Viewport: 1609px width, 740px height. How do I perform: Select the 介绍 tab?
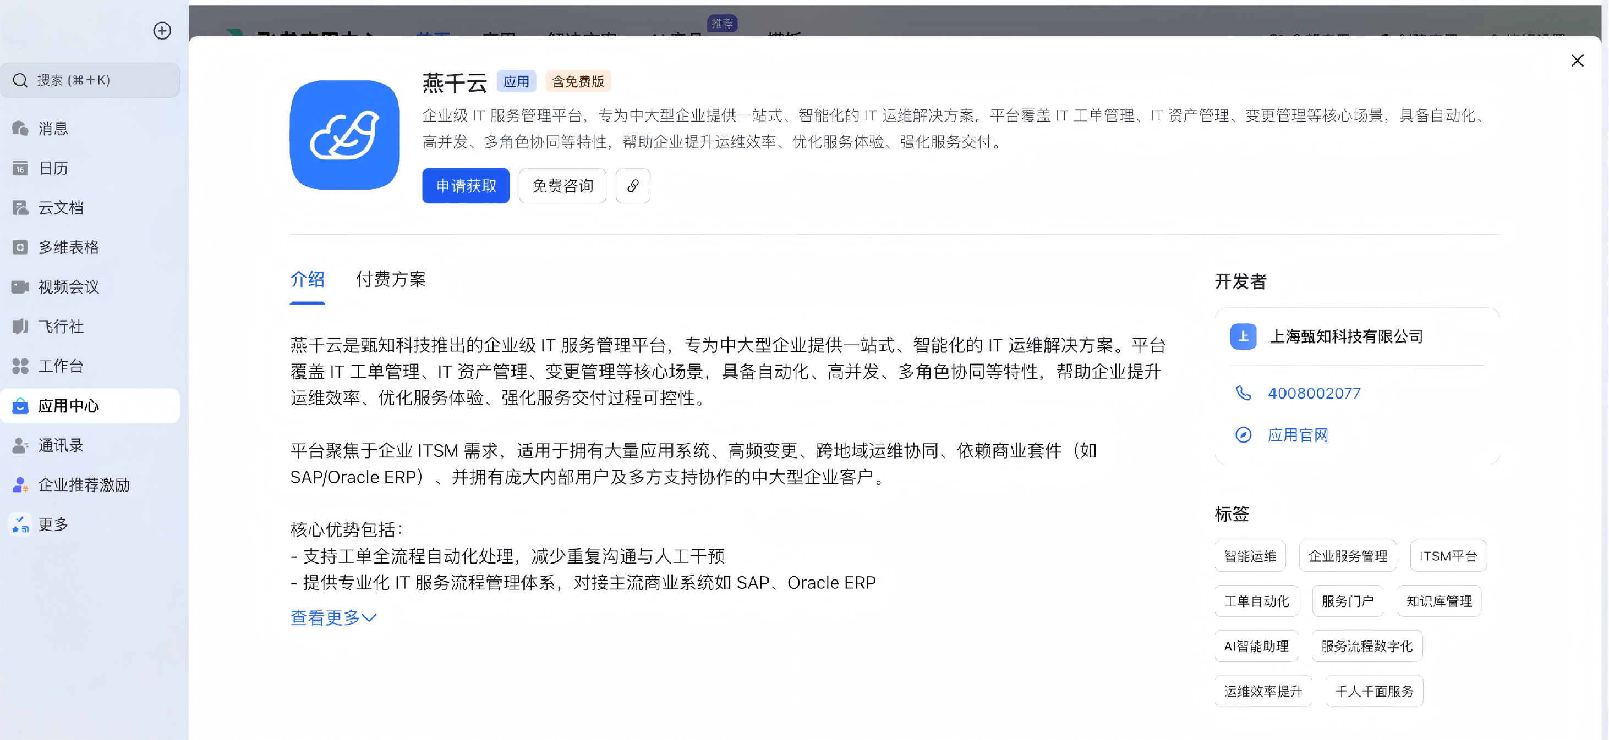point(307,279)
